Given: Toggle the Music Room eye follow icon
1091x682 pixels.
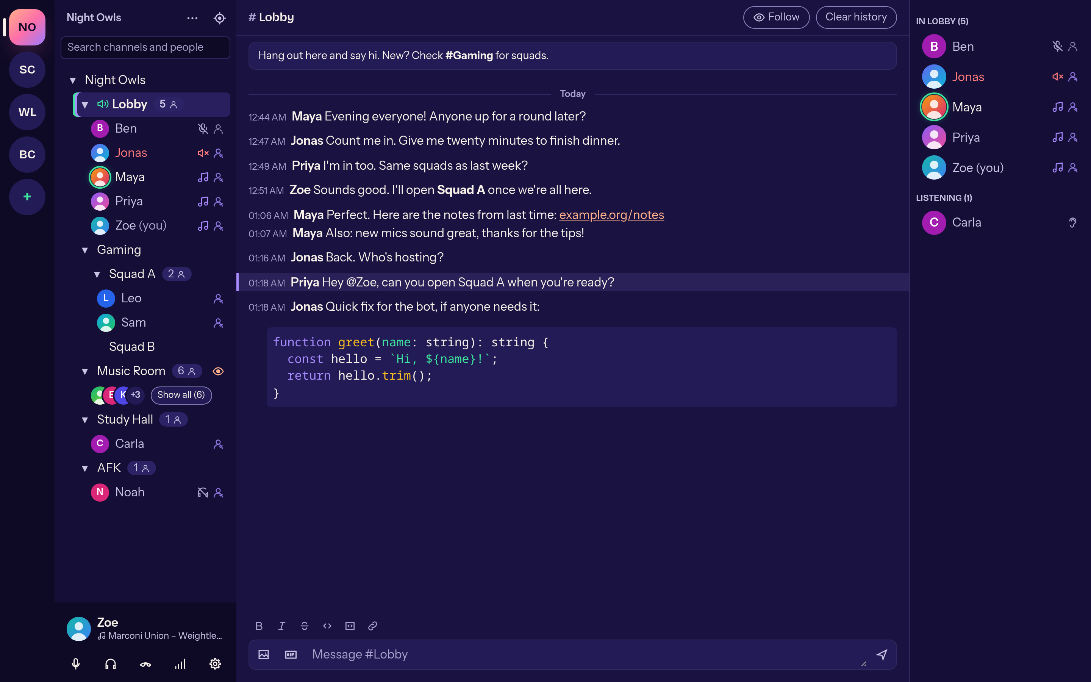Looking at the screenshot, I should 218,371.
